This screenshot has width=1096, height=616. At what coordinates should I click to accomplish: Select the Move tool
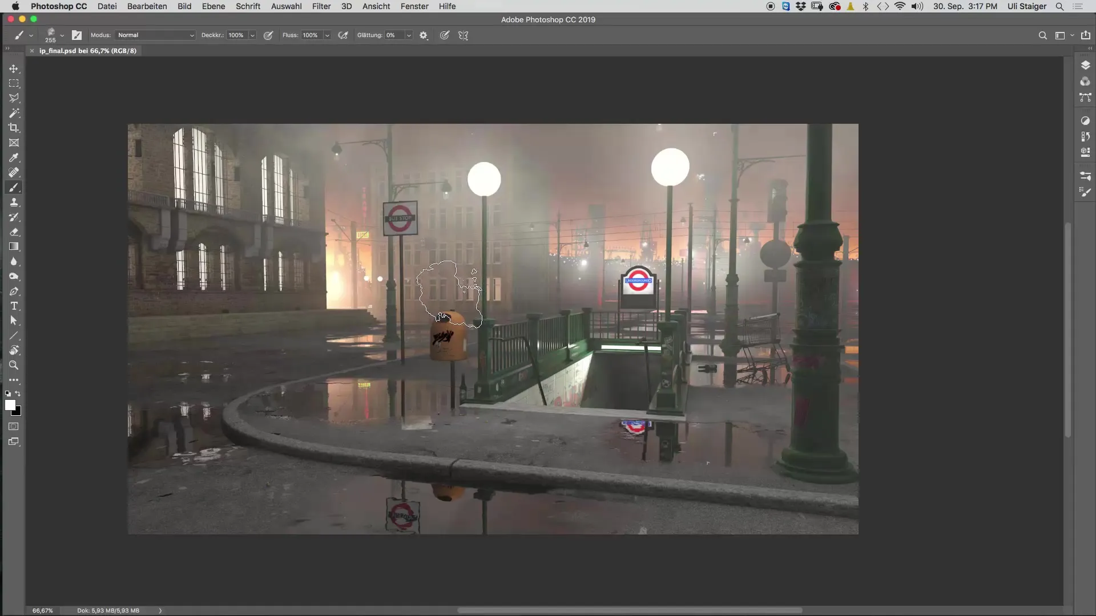click(x=14, y=68)
